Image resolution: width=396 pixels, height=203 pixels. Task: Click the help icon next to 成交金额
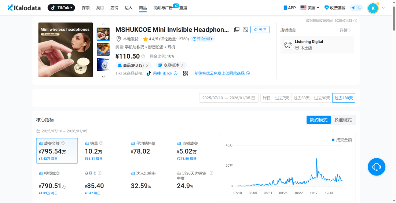63,143
